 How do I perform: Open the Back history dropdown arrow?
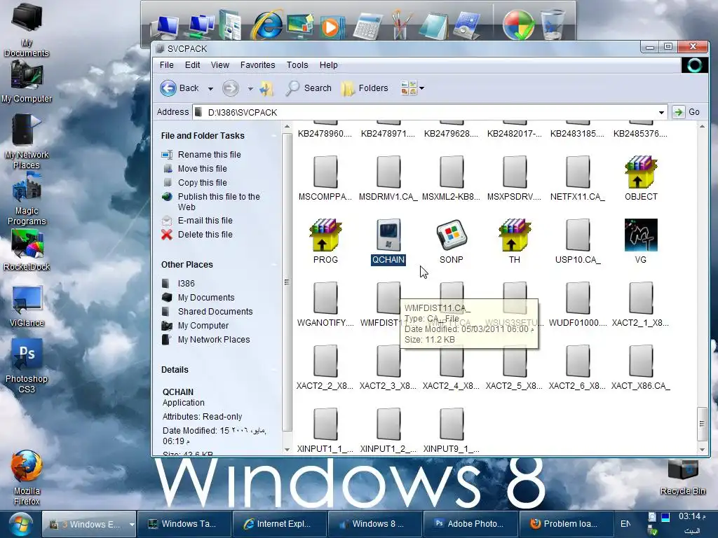tap(210, 89)
